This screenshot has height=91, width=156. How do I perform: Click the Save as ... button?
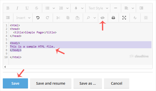[x=88, y=83]
